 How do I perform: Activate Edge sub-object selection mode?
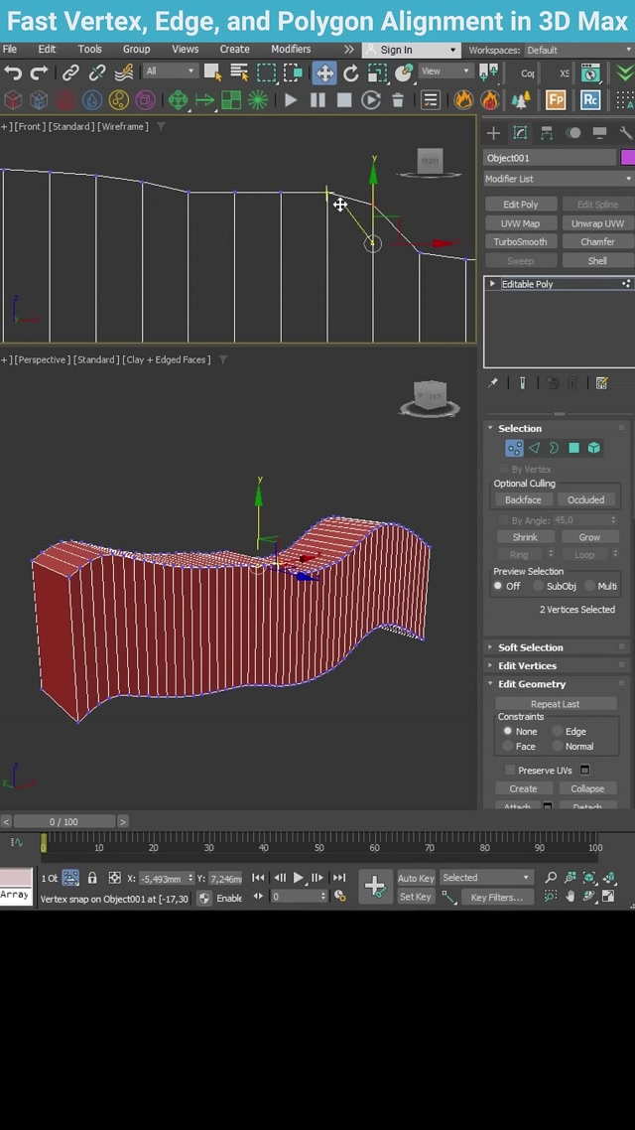coord(534,448)
